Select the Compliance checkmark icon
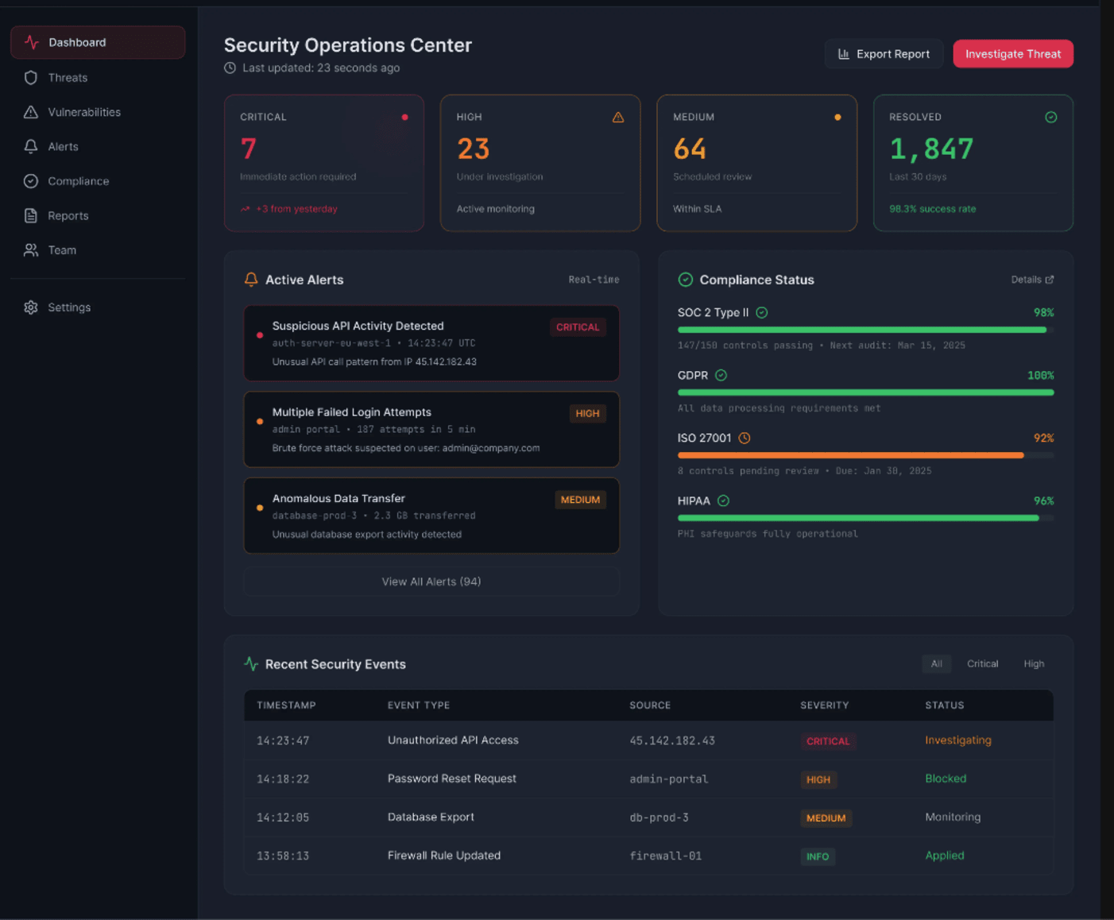This screenshot has width=1114, height=920. point(31,181)
